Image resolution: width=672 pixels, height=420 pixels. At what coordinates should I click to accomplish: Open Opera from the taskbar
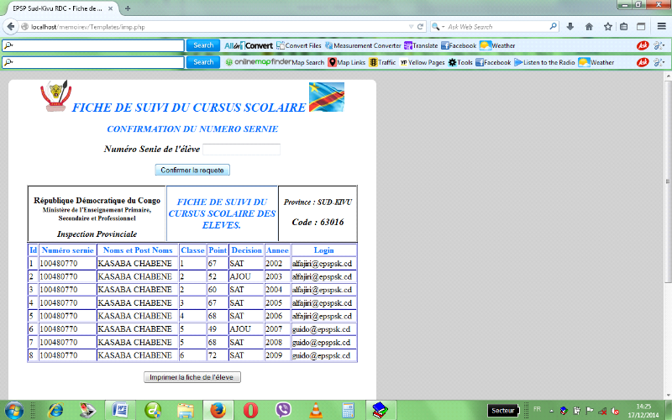pos(250,410)
